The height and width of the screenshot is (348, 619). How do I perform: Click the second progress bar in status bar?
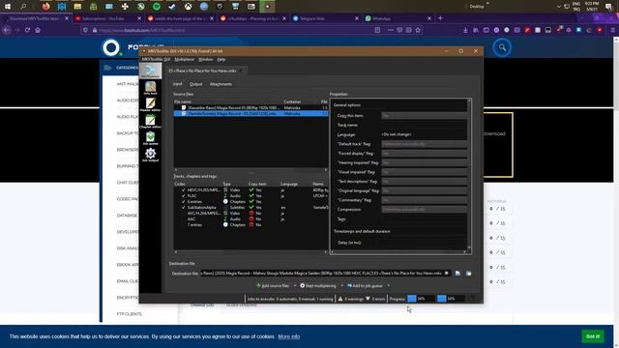tap(451, 299)
